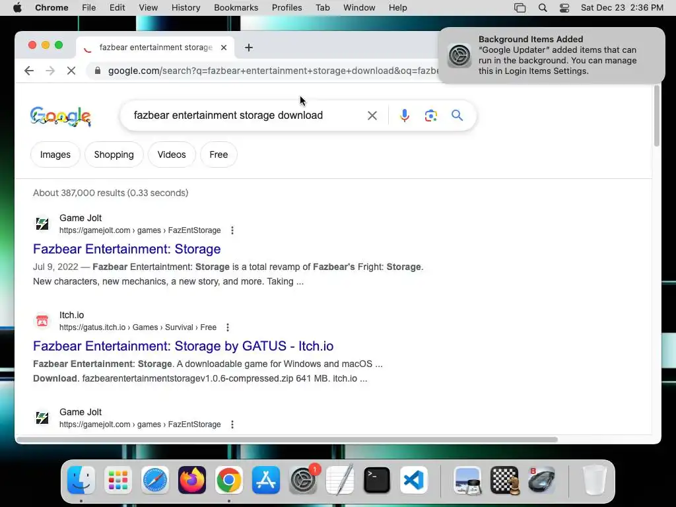Viewport: 676px width, 507px height.
Task: Open Control Center in menu bar
Action: pyautogui.click(x=564, y=8)
